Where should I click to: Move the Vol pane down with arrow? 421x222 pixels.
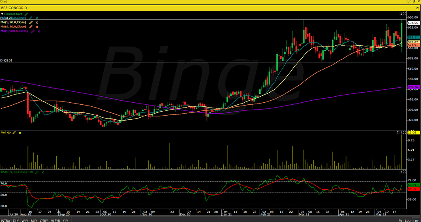401,132
